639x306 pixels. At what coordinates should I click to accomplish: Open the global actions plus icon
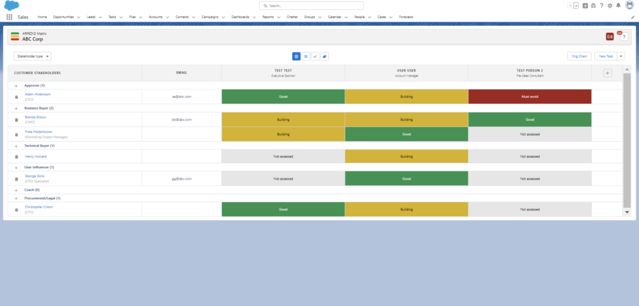click(x=585, y=6)
